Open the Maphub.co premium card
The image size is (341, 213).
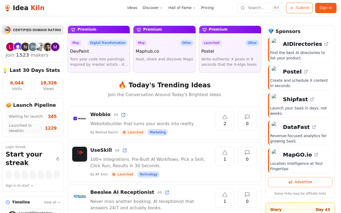coord(164,49)
